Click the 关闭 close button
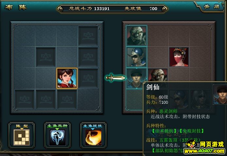The height and width of the screenshot is (156, 227). tap(211, 7)
